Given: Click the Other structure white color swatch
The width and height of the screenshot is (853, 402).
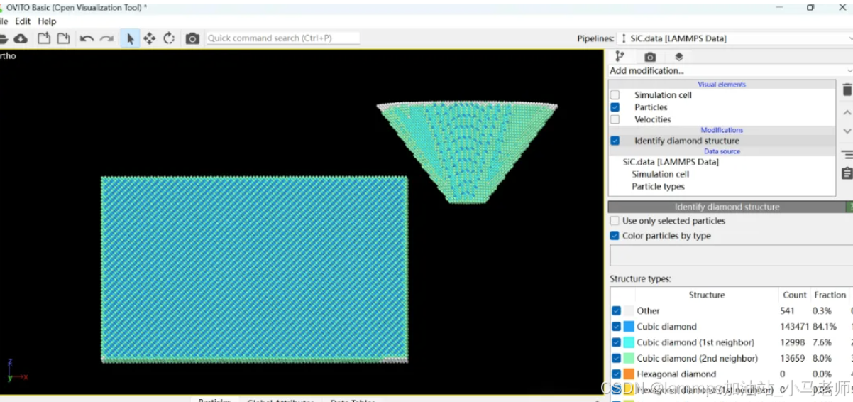Looking at the screenshot, I should pos(629,311).
